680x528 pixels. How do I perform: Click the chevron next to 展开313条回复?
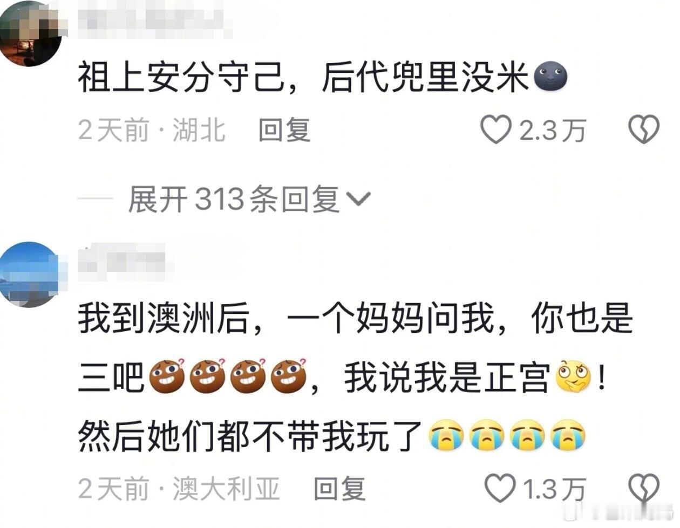click(358, 200)
